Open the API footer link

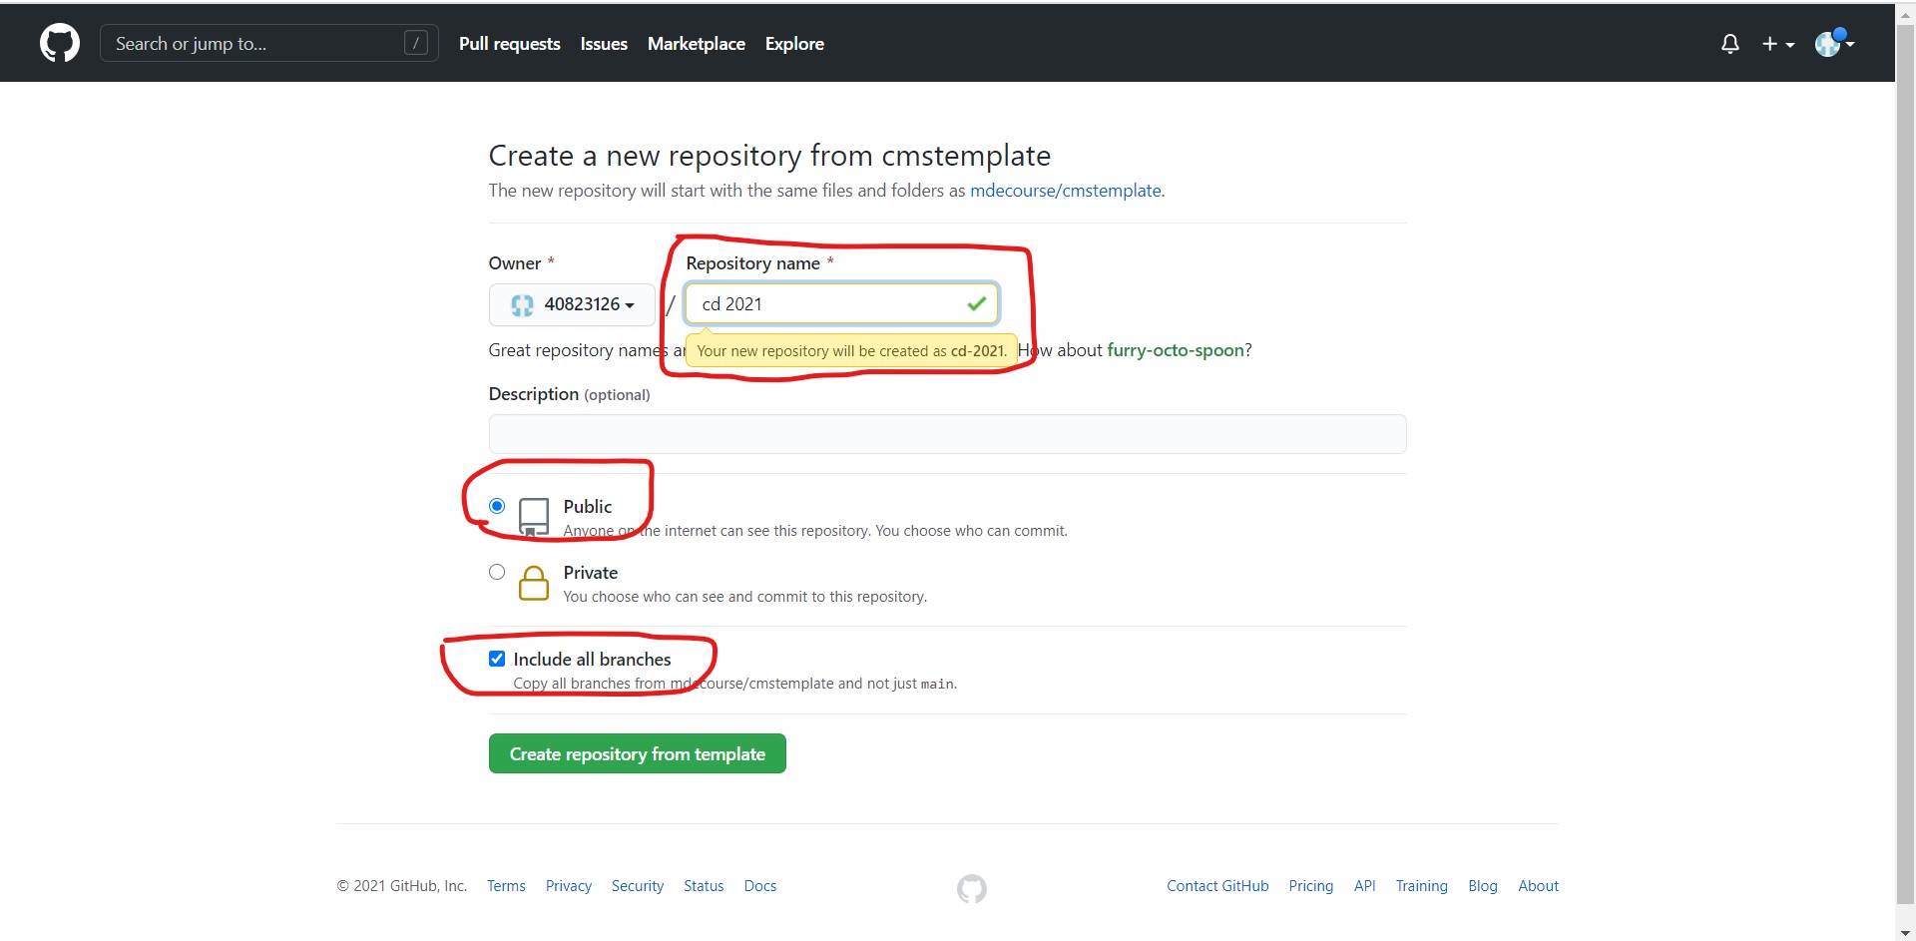[x=1364, y=886]
